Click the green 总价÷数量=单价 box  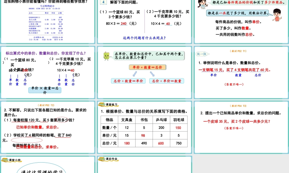(129, 81)
